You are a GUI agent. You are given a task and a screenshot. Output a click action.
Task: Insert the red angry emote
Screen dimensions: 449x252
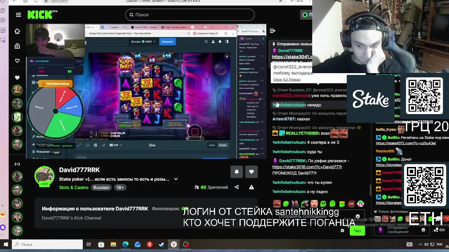pos(351,204)
